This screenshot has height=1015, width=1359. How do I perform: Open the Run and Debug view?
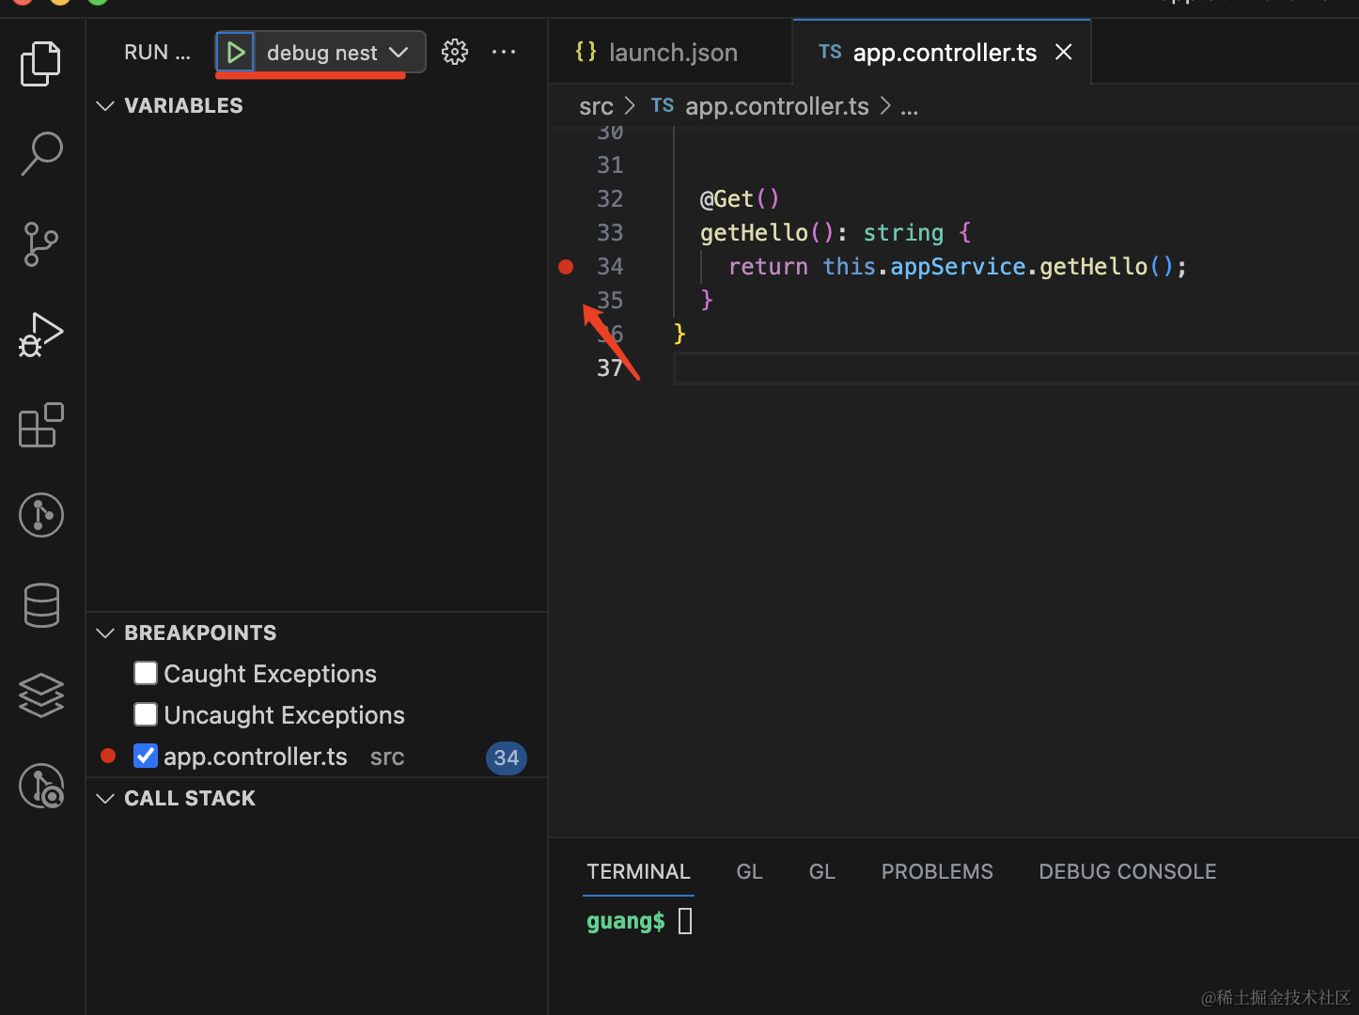point(41,335)
